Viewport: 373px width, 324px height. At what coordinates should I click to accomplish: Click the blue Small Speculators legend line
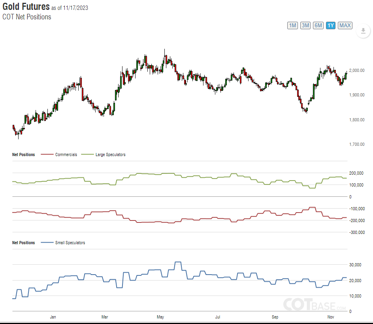[47, 243]
